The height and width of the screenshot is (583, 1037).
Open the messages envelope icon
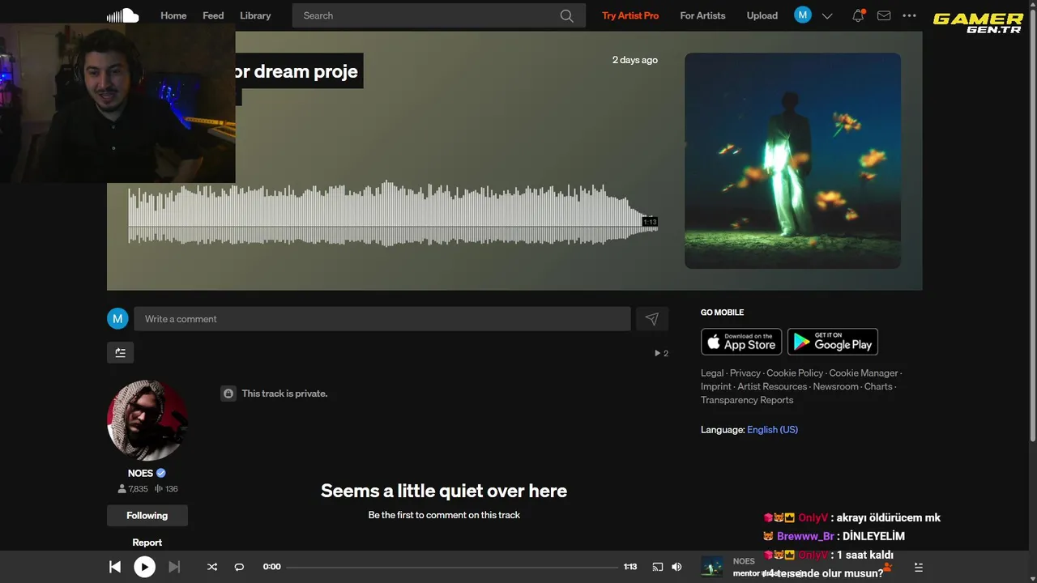(884, 15)
